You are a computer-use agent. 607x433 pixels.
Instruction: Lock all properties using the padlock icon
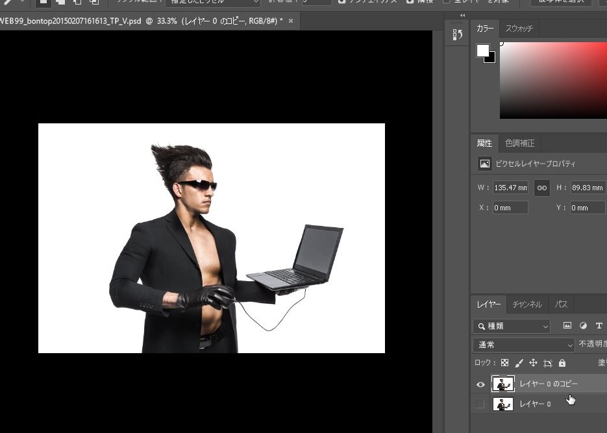point(562,363)
